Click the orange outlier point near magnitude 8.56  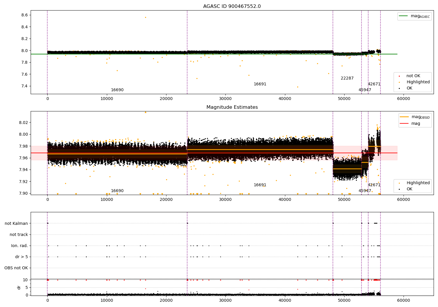point(145,17)
